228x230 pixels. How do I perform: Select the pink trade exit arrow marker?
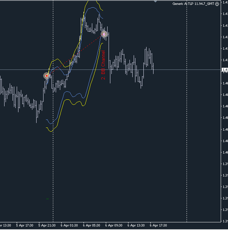[x=104, y=34]
